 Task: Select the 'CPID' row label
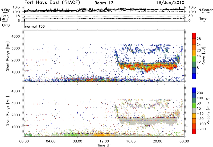tap(6, 25)
